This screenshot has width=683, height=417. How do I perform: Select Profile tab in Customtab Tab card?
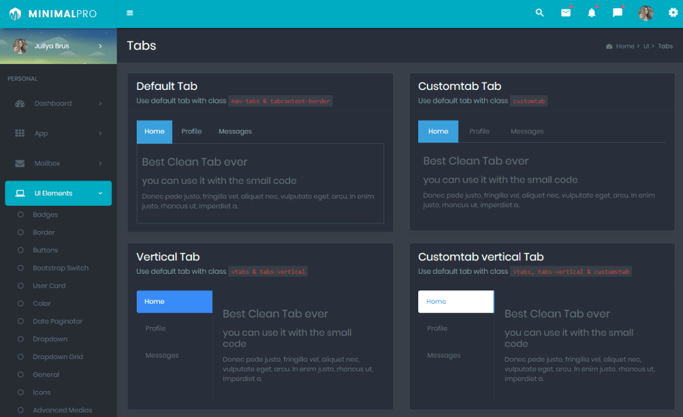coord(479,131)
